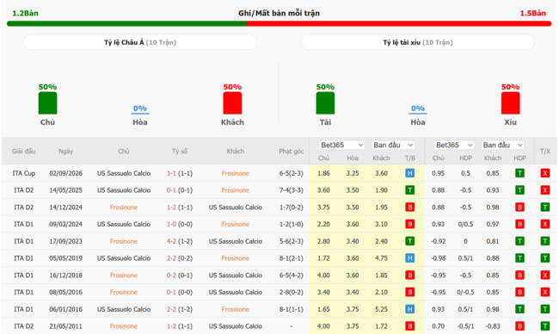Image resolution: width=559 pixels, height=334 pixels.
Task: Open the Bet365 dropdown above the Chủ/Hòa odds
Action: click(x=341, y=145)
